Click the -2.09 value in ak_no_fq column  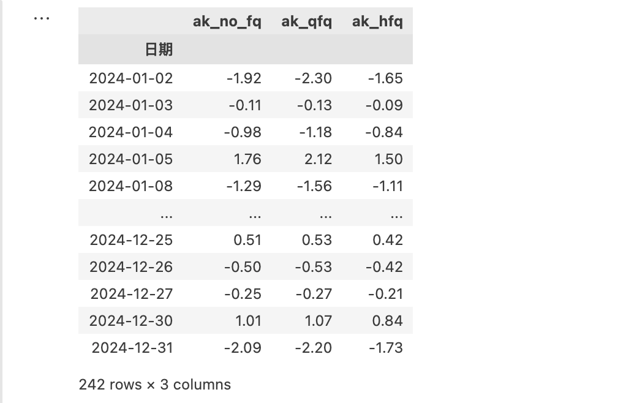point(243,348)
